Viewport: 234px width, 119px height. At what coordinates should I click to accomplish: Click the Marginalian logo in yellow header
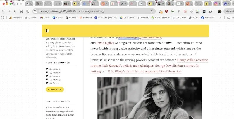pyautogui.click(x=47, y=31)
